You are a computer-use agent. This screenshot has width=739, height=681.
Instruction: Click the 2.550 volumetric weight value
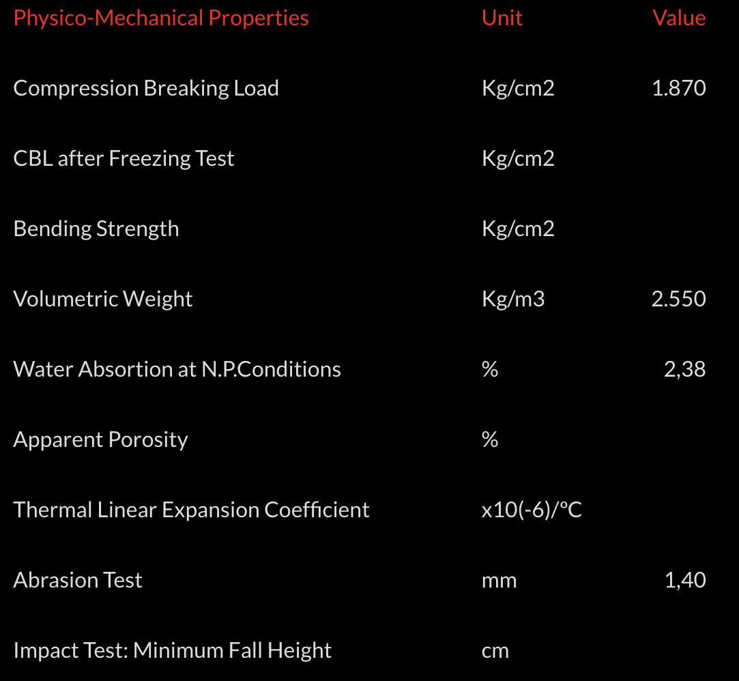click(678, 299)
